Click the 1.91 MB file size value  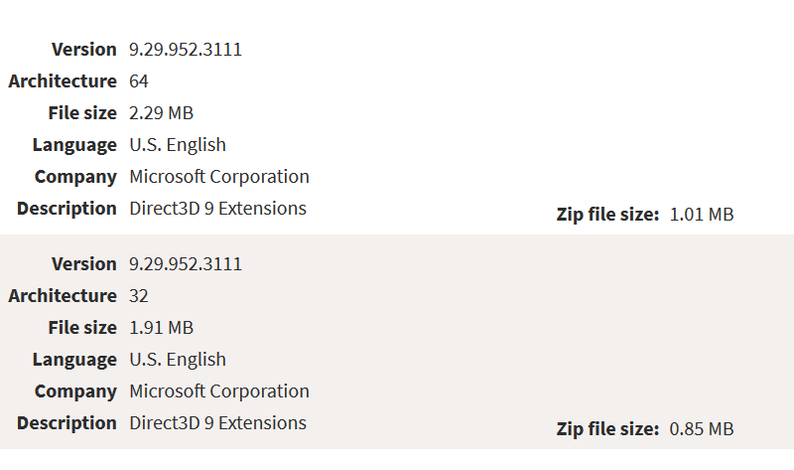(161, 328)
